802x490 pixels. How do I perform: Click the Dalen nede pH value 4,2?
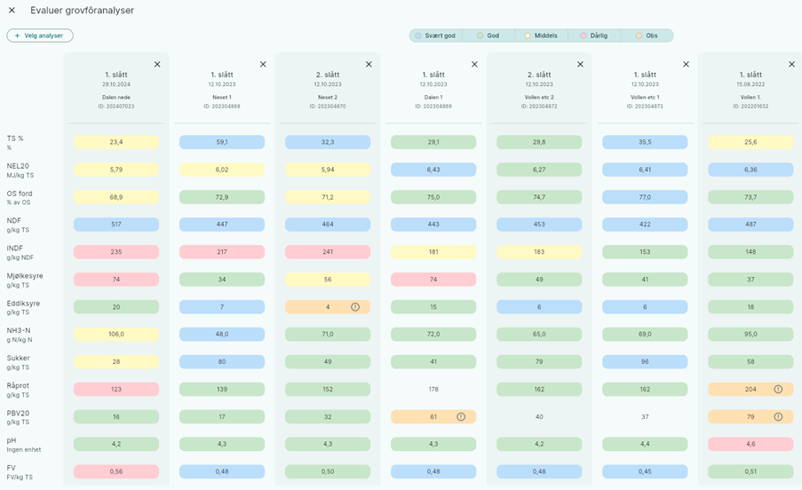116,444
